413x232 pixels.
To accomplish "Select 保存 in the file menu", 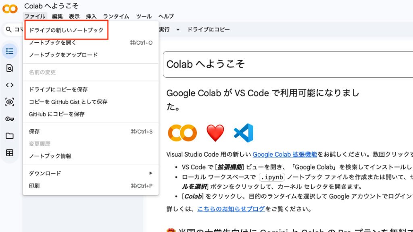I will pos(34,131).
